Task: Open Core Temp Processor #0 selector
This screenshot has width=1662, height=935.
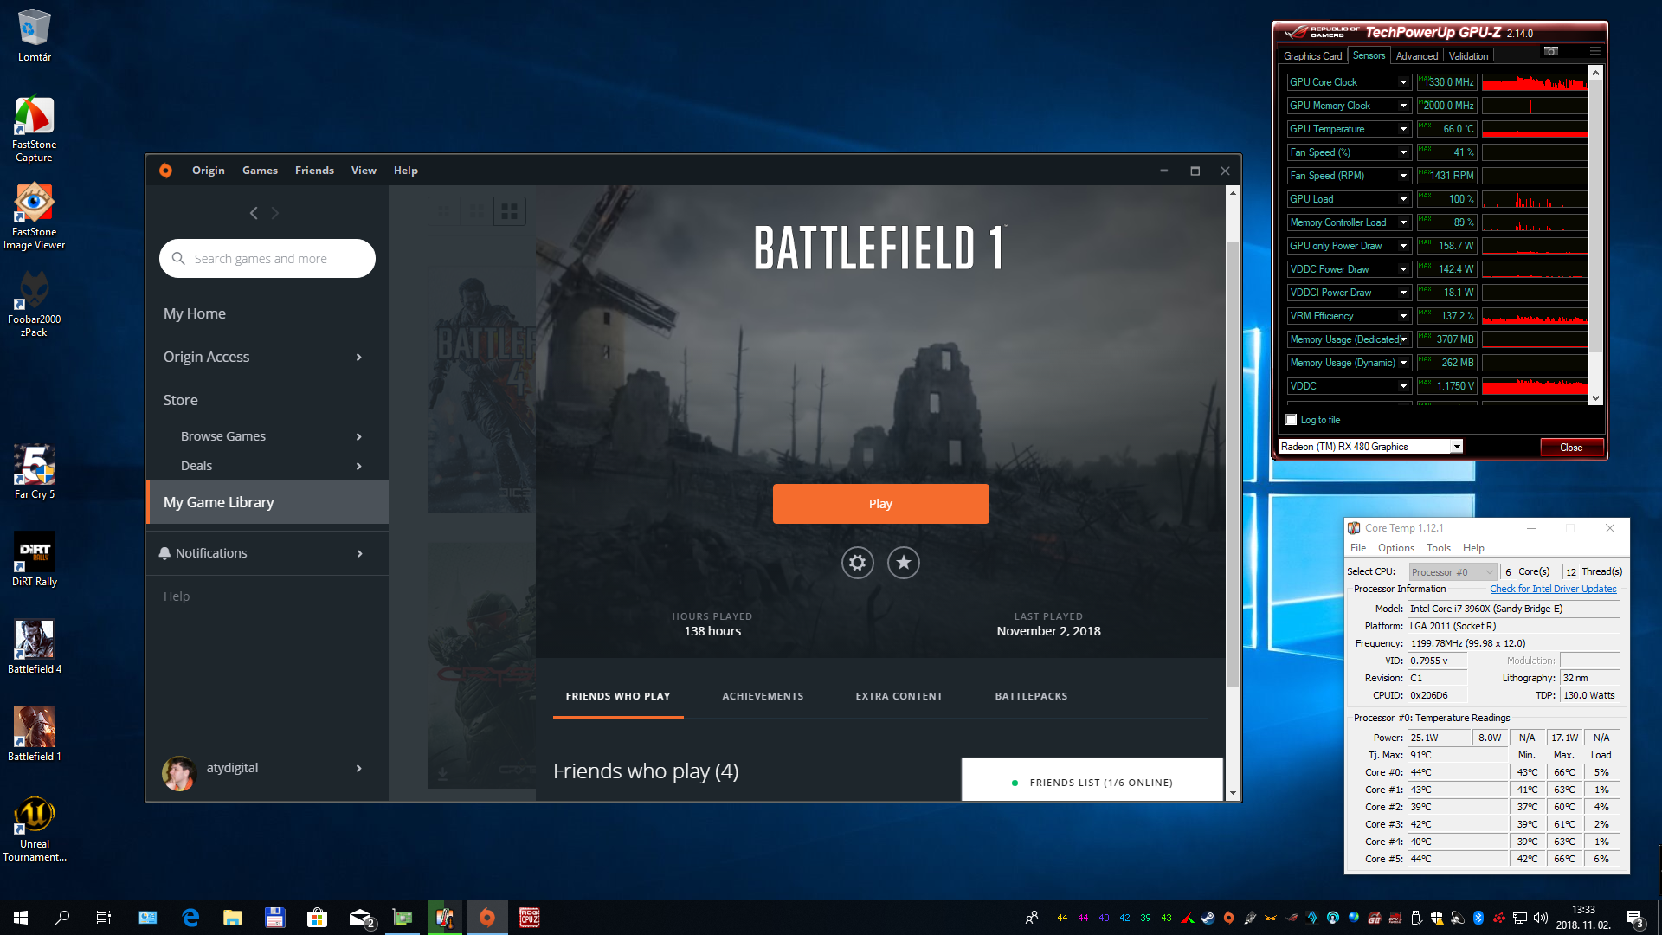Action: (x=1452, y=572)
